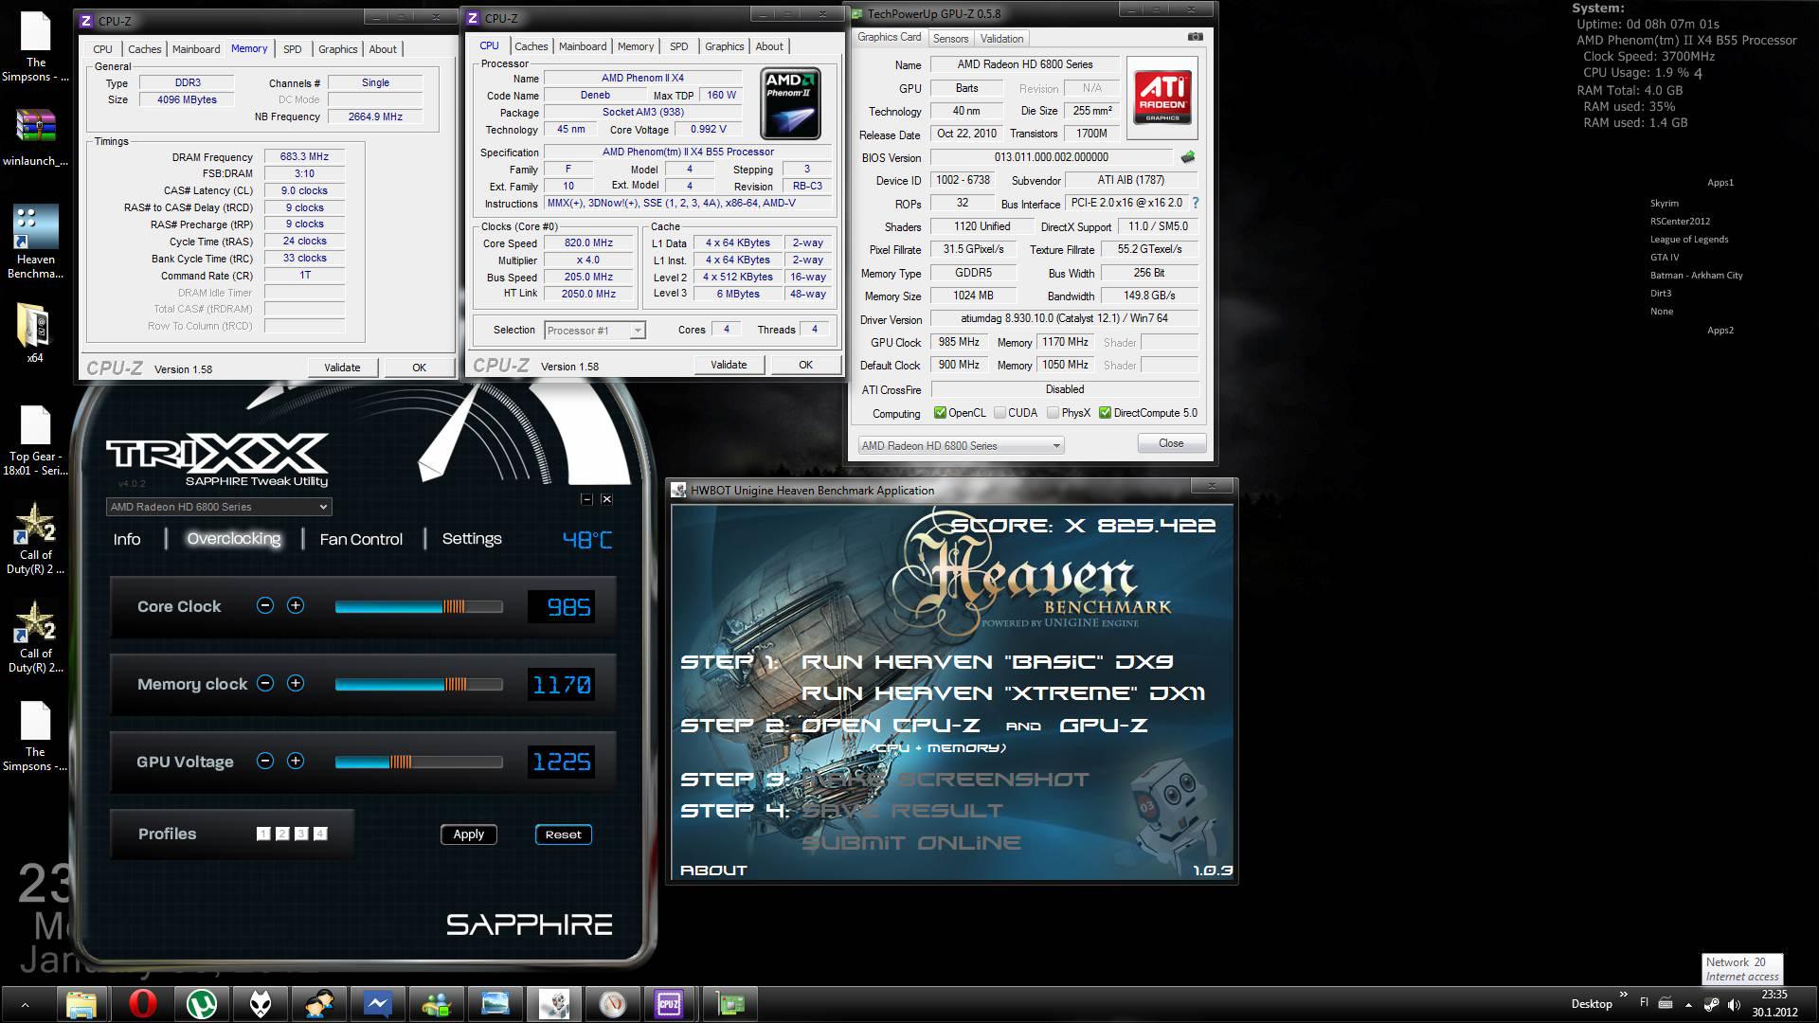The image size is (1819, 1023).
Task: Increase Memory clock with plus button
Action: pos(296,684)
